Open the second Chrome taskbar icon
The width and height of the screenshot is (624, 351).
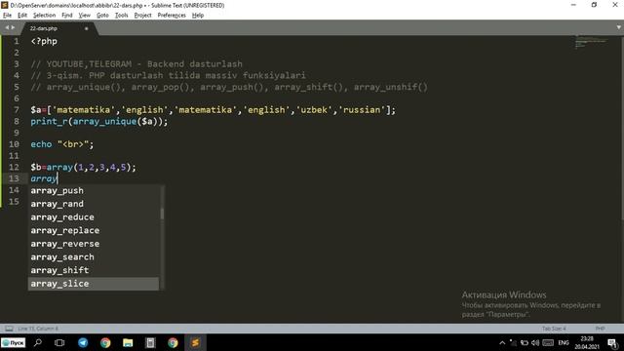point(173,342)
